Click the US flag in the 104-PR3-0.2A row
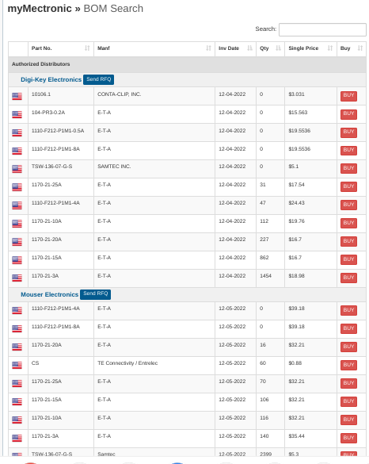Image resolution: width=369 pixels, height=464 pixels. click(17, 114)
